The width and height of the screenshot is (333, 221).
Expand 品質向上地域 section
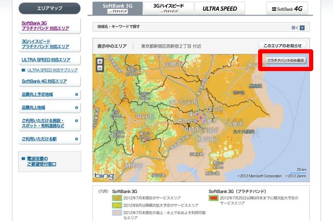click(76, 107)
